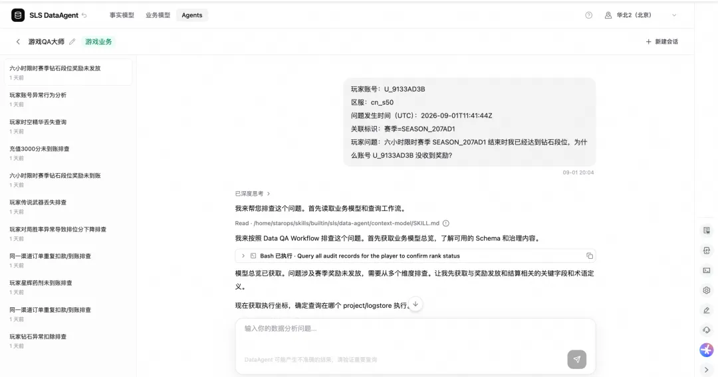Viewport: 718px width, 377px height.
Task: Expand the Bash 已执行 step details
Action: pos(243,256)
